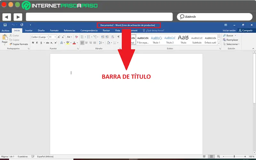This screenshot has width=256, height=160.
Task: Click the decrease indent icon
Action: coord(102,37)
